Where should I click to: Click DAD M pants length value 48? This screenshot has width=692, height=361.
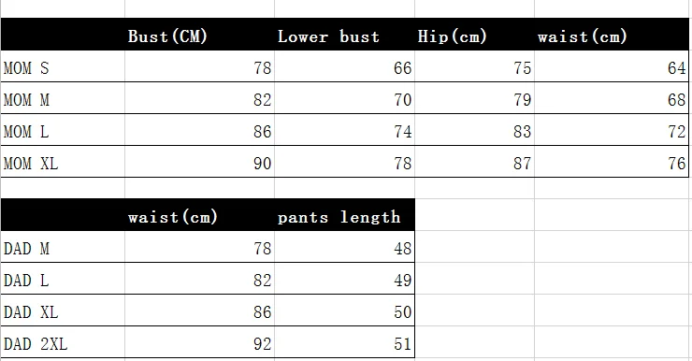344,247
